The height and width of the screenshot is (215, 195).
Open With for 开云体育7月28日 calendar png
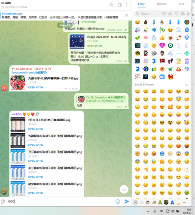[36, 161]
